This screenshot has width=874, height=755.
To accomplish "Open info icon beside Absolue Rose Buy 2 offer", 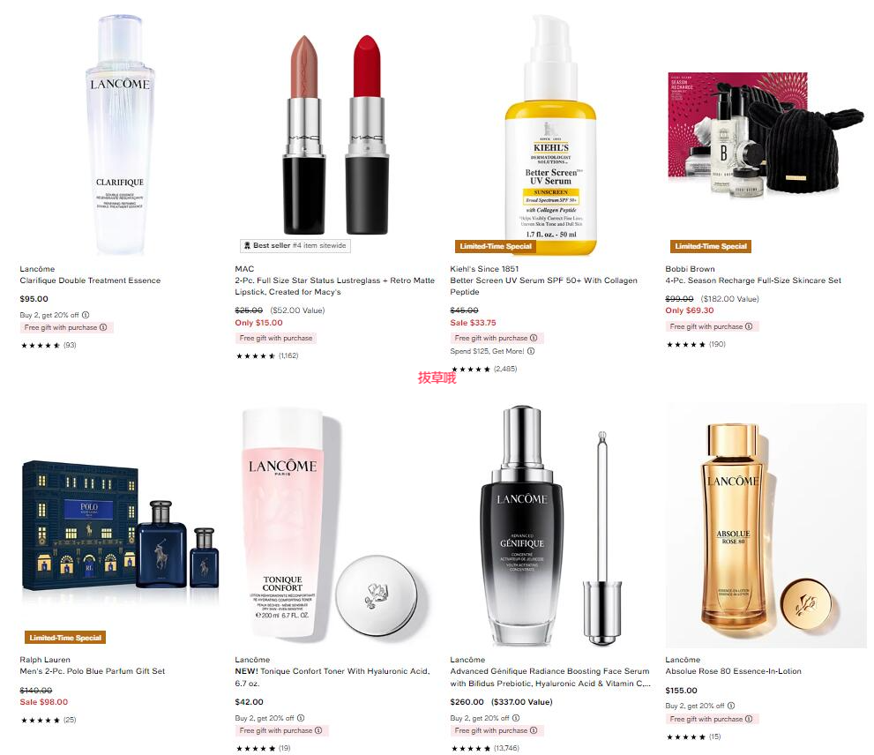I will (x=731, y=706).
